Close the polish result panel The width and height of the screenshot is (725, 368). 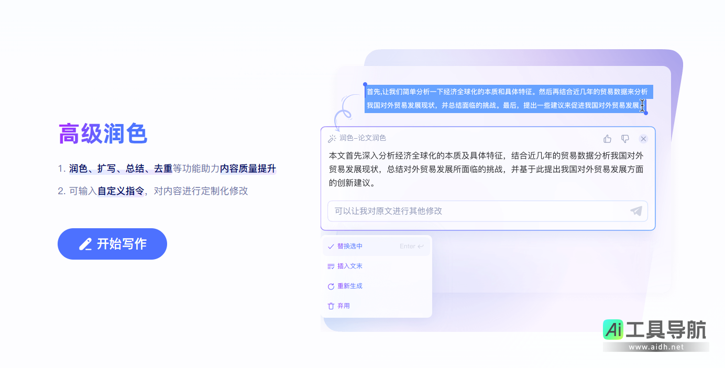point(643,139)
